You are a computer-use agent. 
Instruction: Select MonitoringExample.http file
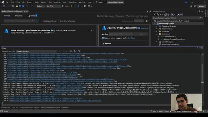click(170, 45)
